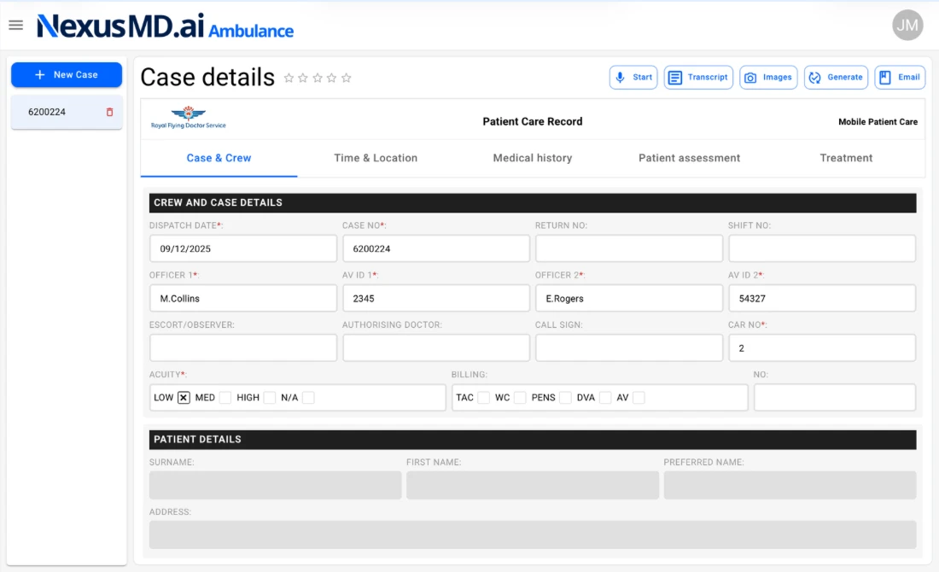Click the NexusMD.ai Ambulance logo
This screenshot has height=572, width=939.
(166, 26)
